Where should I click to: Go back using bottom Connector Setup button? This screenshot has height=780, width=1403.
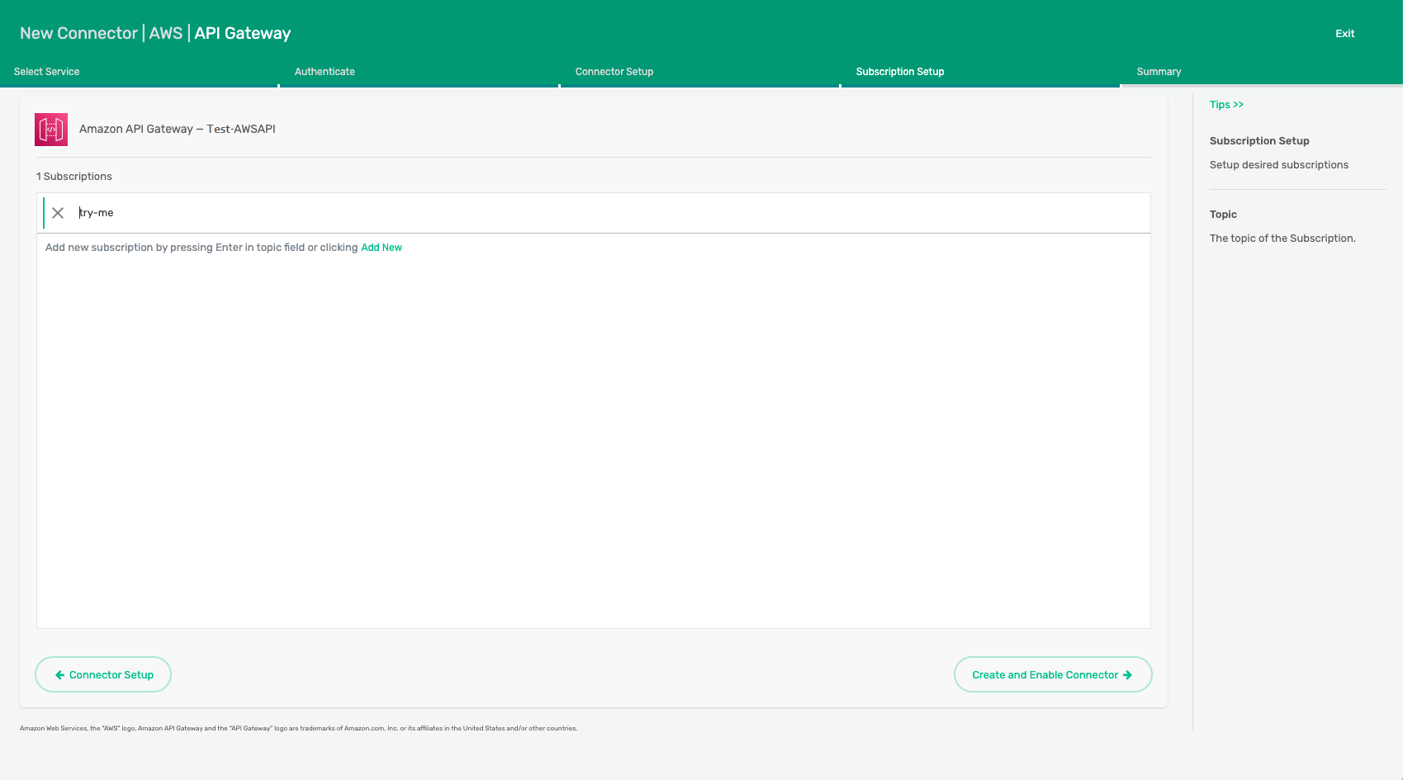pos(103,674)
